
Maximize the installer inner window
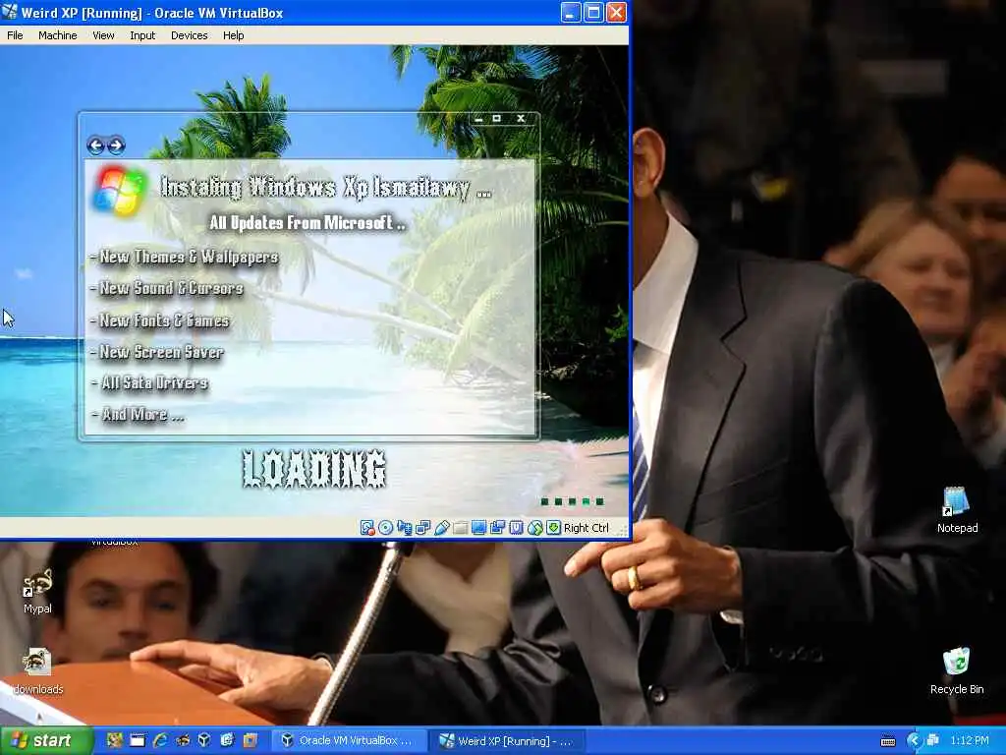coord(496,119)
